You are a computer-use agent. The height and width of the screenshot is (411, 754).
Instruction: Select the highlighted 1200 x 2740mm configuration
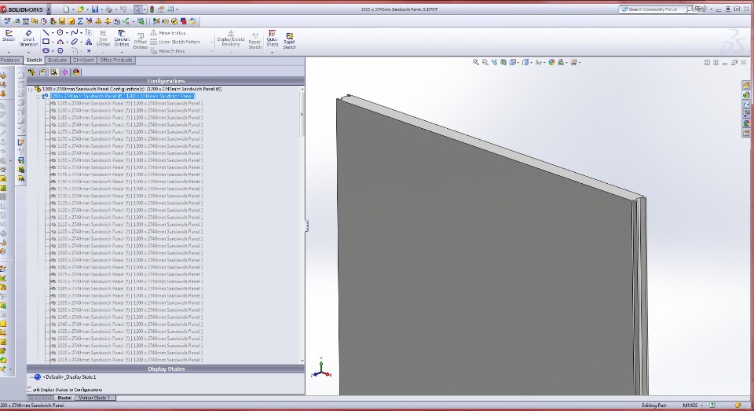tap(123, 96)
